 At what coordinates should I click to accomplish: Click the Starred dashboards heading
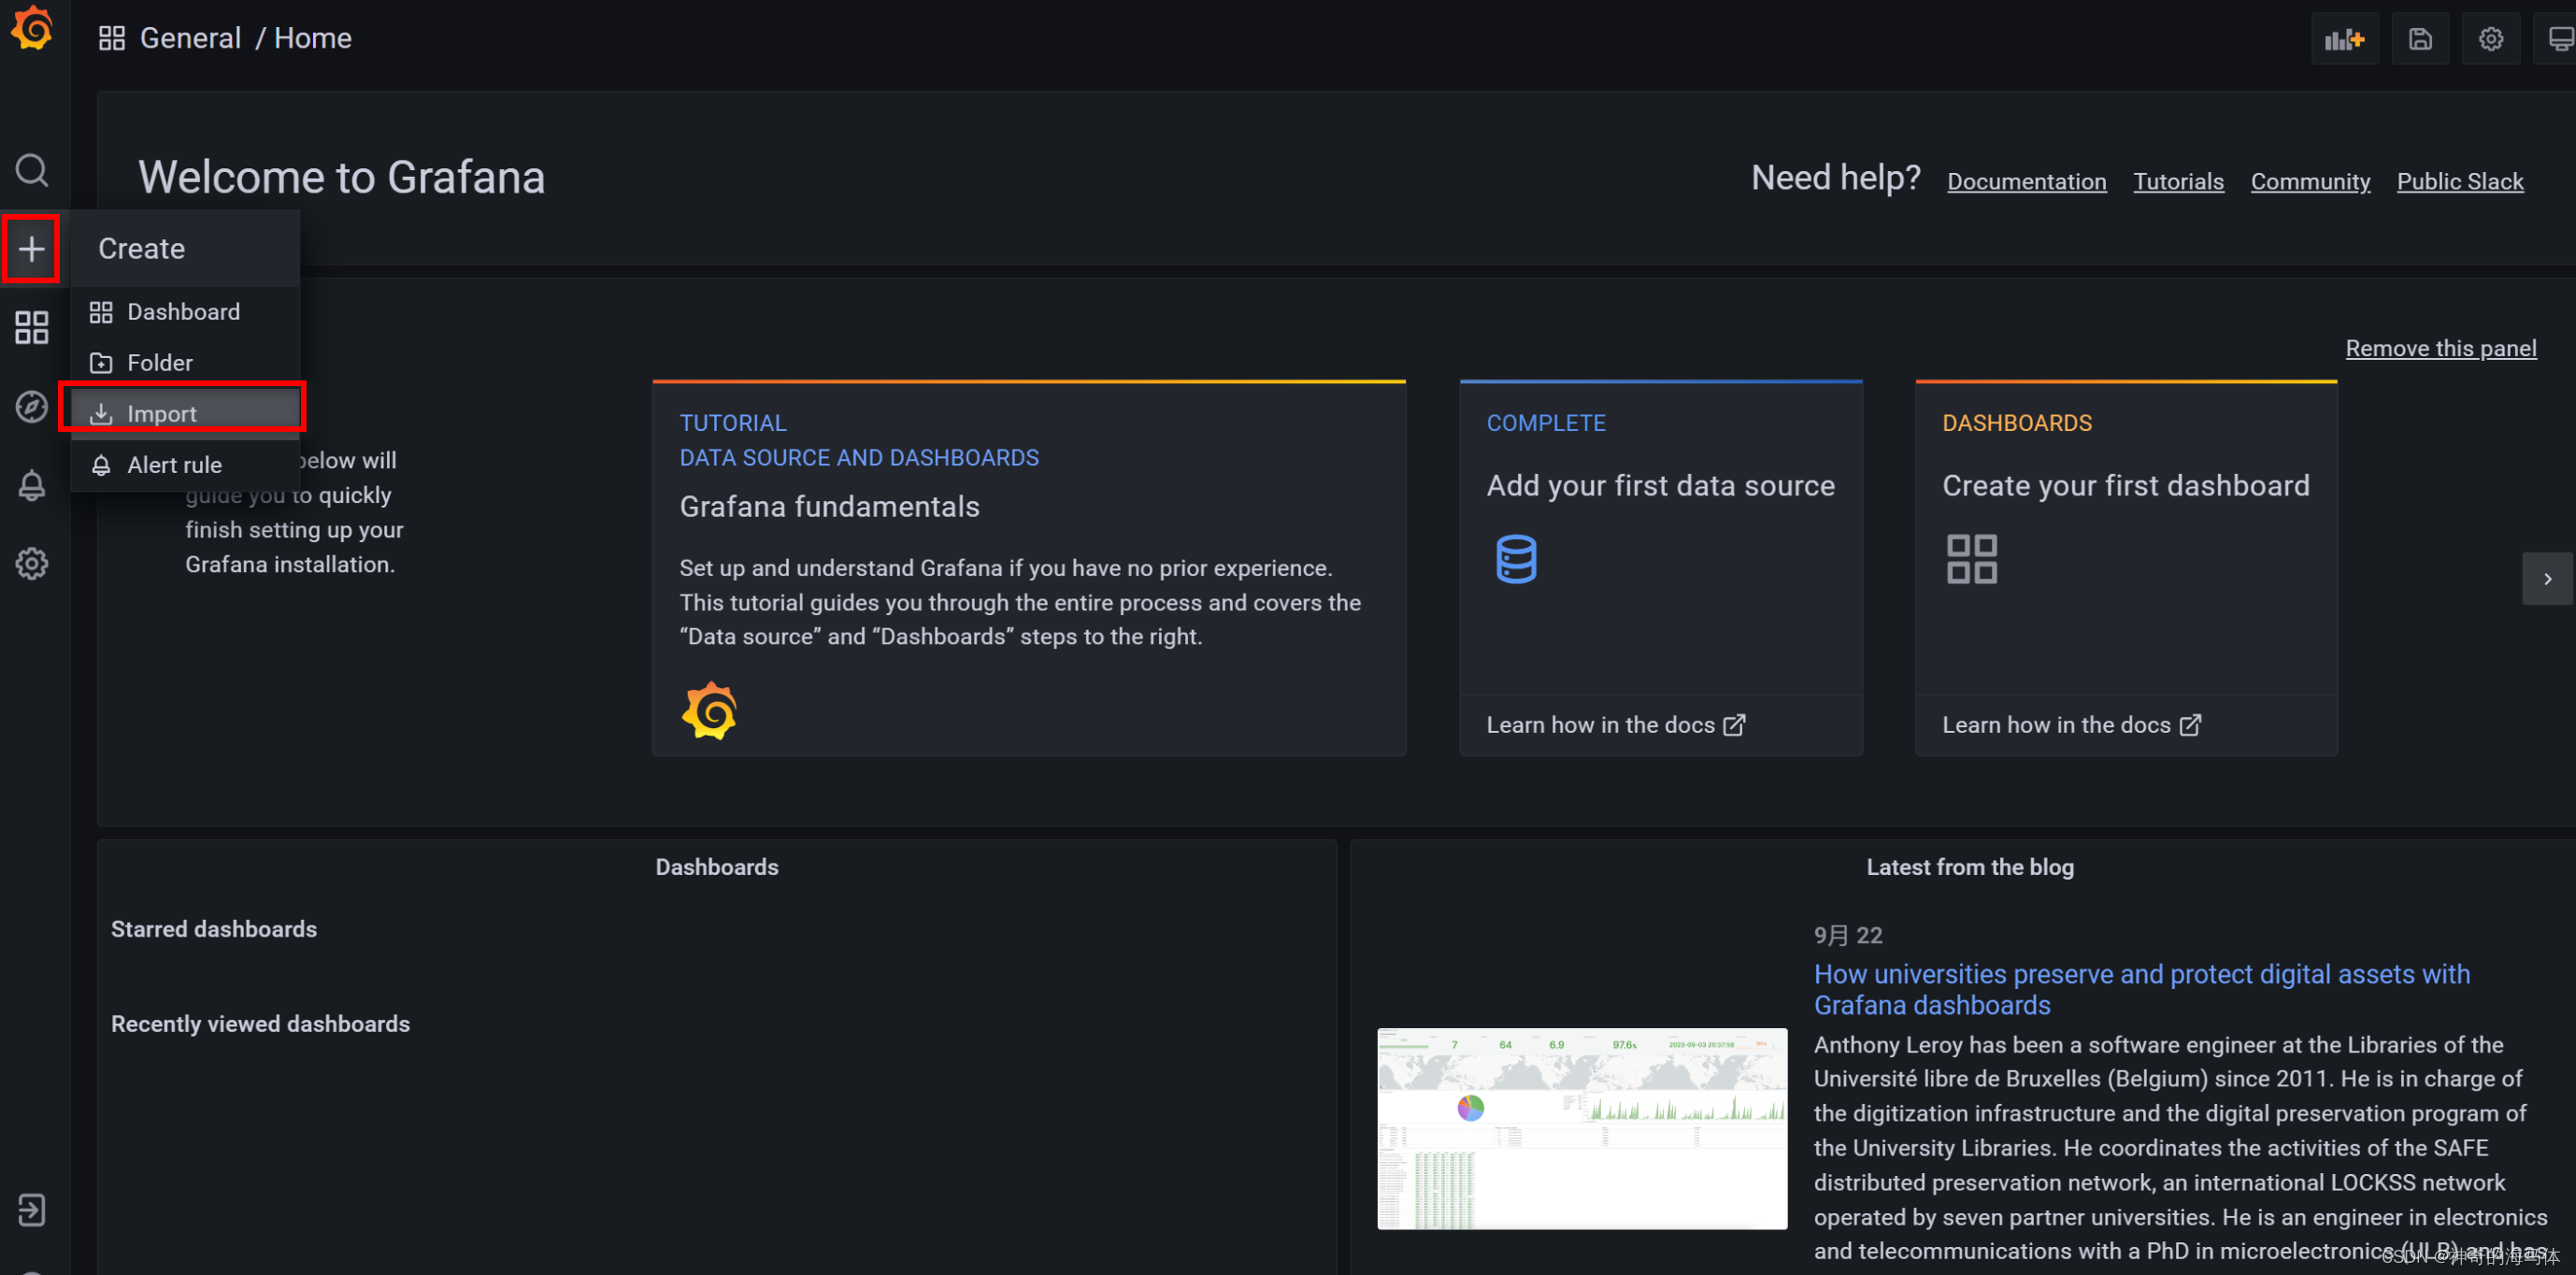pyautogui.click(x=214, y=929)
